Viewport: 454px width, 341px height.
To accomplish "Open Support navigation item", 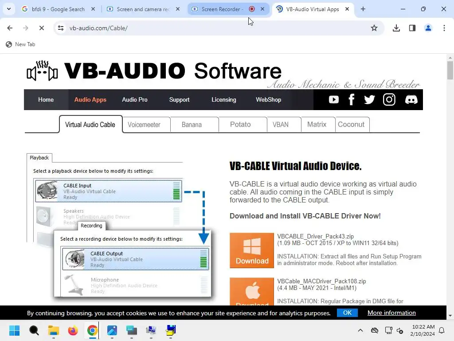I will tap(179, 100).
